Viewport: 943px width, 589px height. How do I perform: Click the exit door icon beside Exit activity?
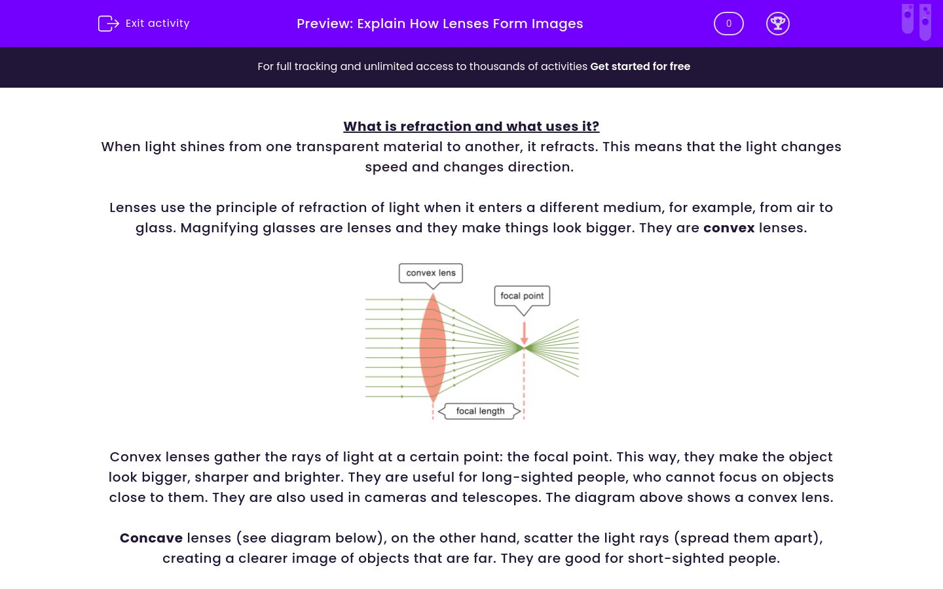click(x=109, y=23)
